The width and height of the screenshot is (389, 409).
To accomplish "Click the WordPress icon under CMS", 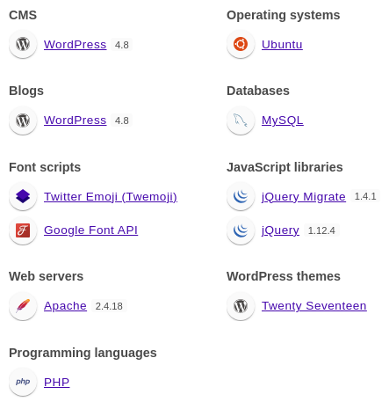I will point(23,44).
